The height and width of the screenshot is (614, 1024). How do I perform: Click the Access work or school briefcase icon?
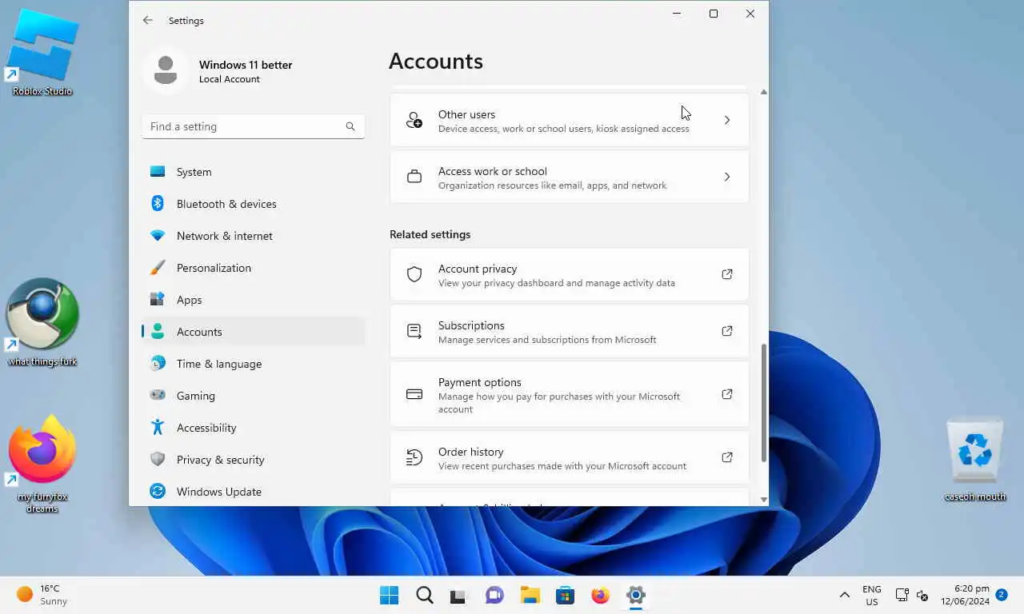[414, 177]
